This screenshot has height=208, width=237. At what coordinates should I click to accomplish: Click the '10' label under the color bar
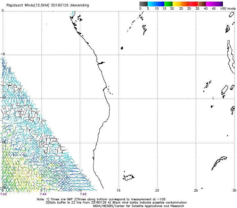157,9
